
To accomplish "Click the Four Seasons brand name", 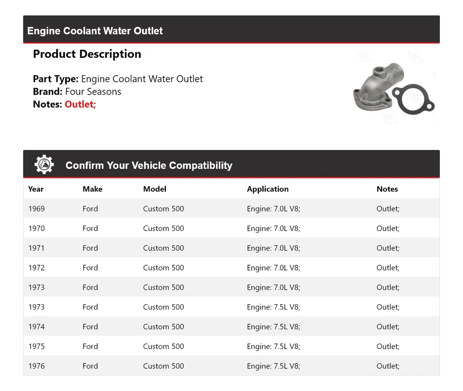I will (x=93, y=92).
